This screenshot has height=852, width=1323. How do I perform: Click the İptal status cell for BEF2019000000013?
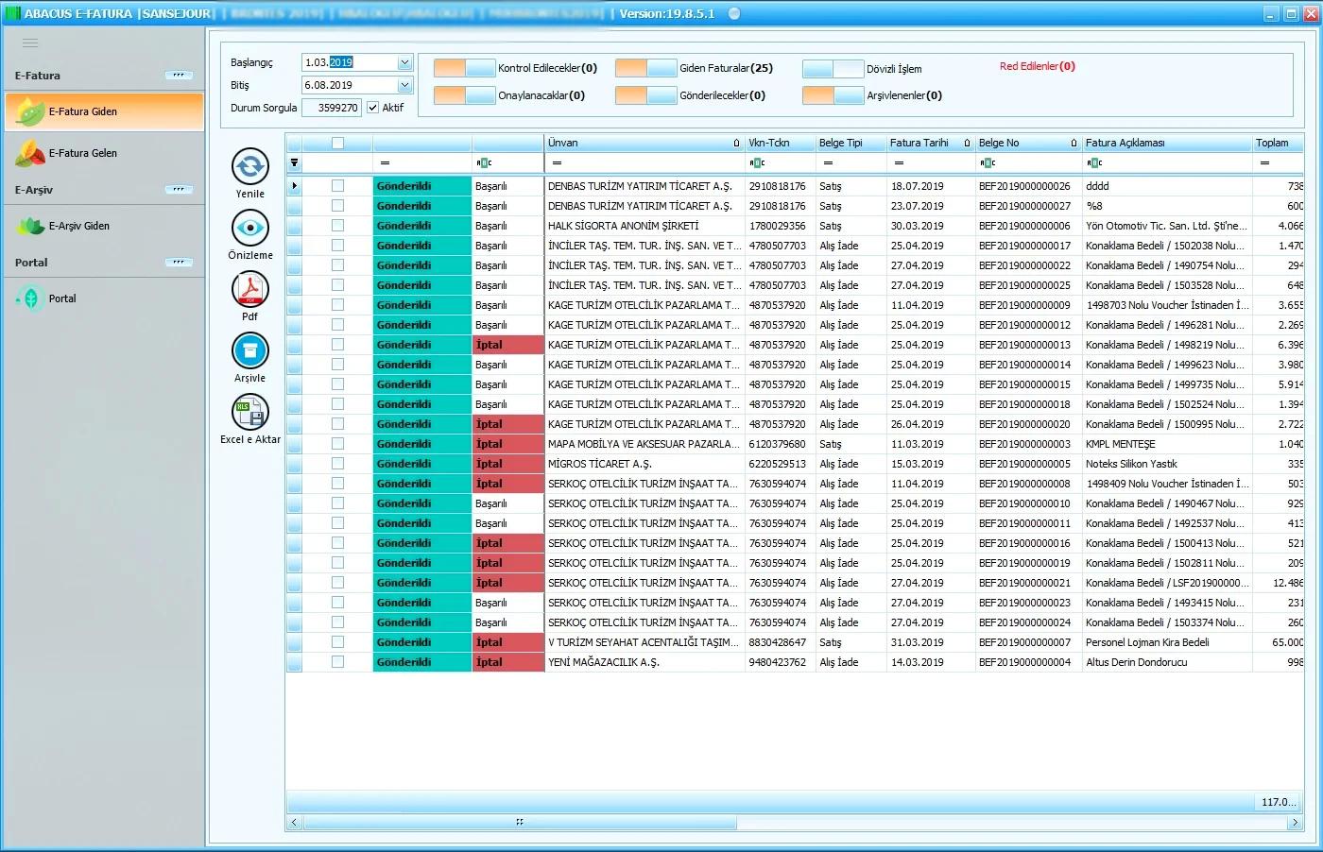point(508,345)
